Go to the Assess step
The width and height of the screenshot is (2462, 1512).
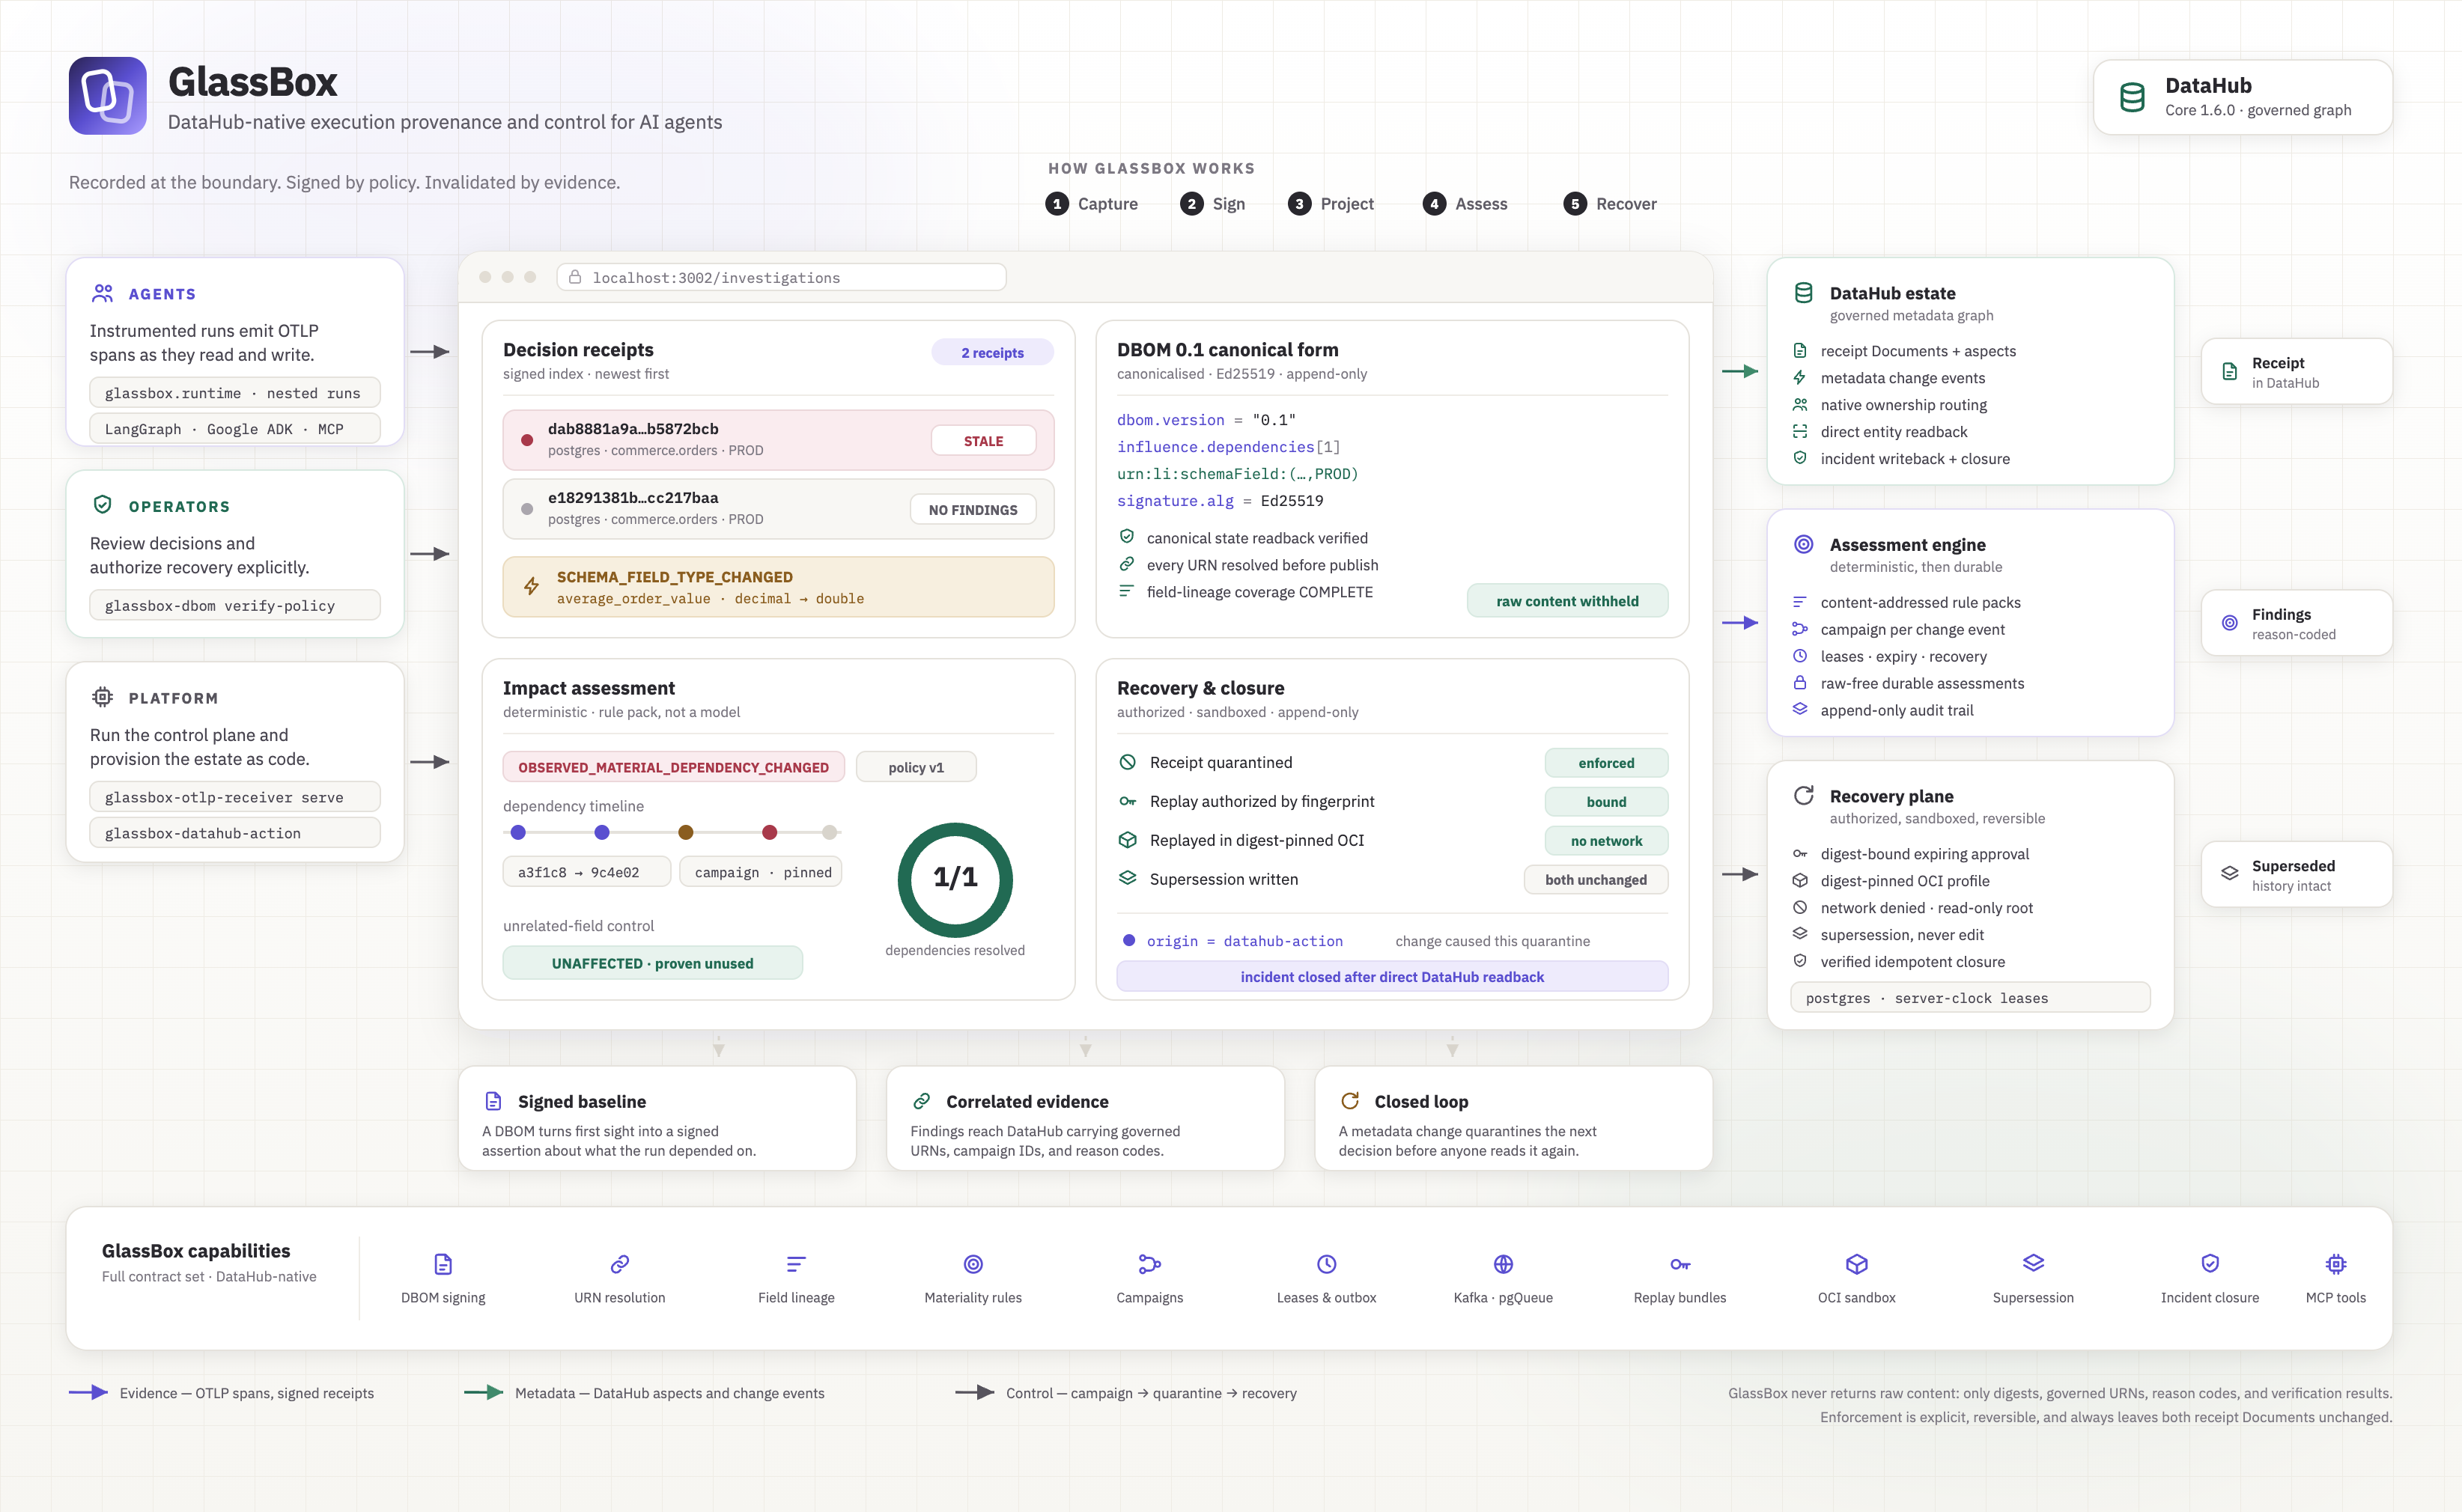[1465, 204]
